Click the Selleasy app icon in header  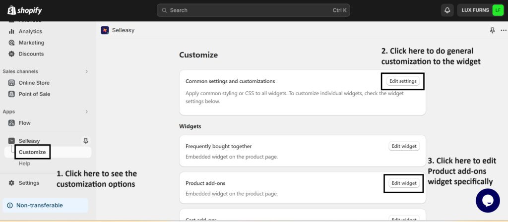click(x=105, y=30)
